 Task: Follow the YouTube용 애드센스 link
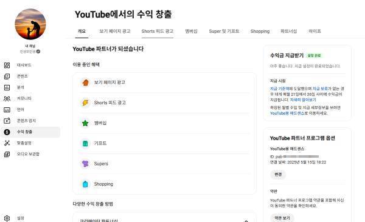287,113
